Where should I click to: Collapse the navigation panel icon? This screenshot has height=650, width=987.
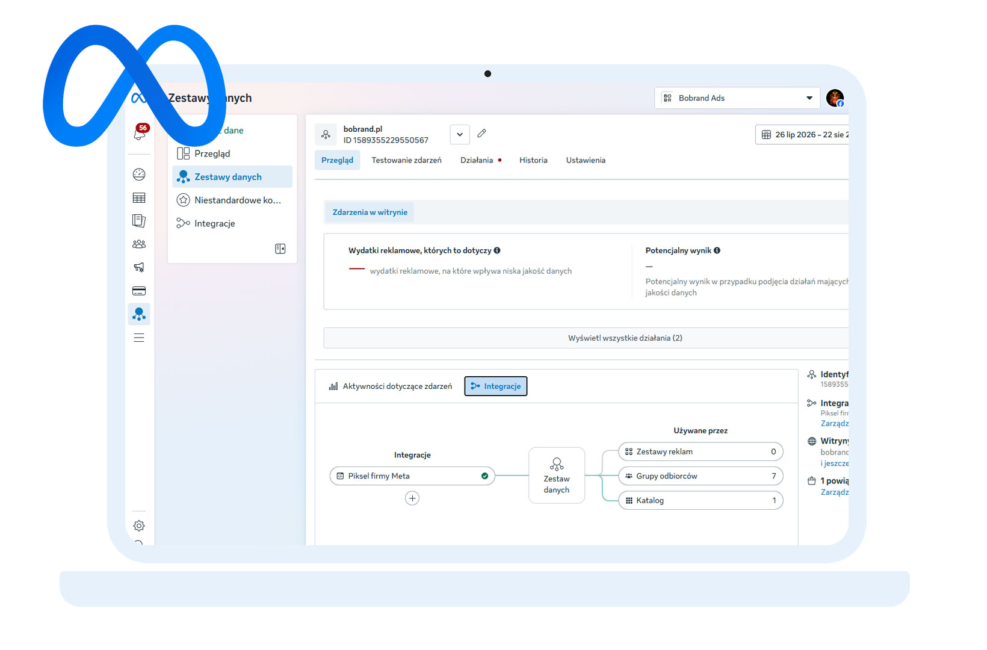click(280, 249)
